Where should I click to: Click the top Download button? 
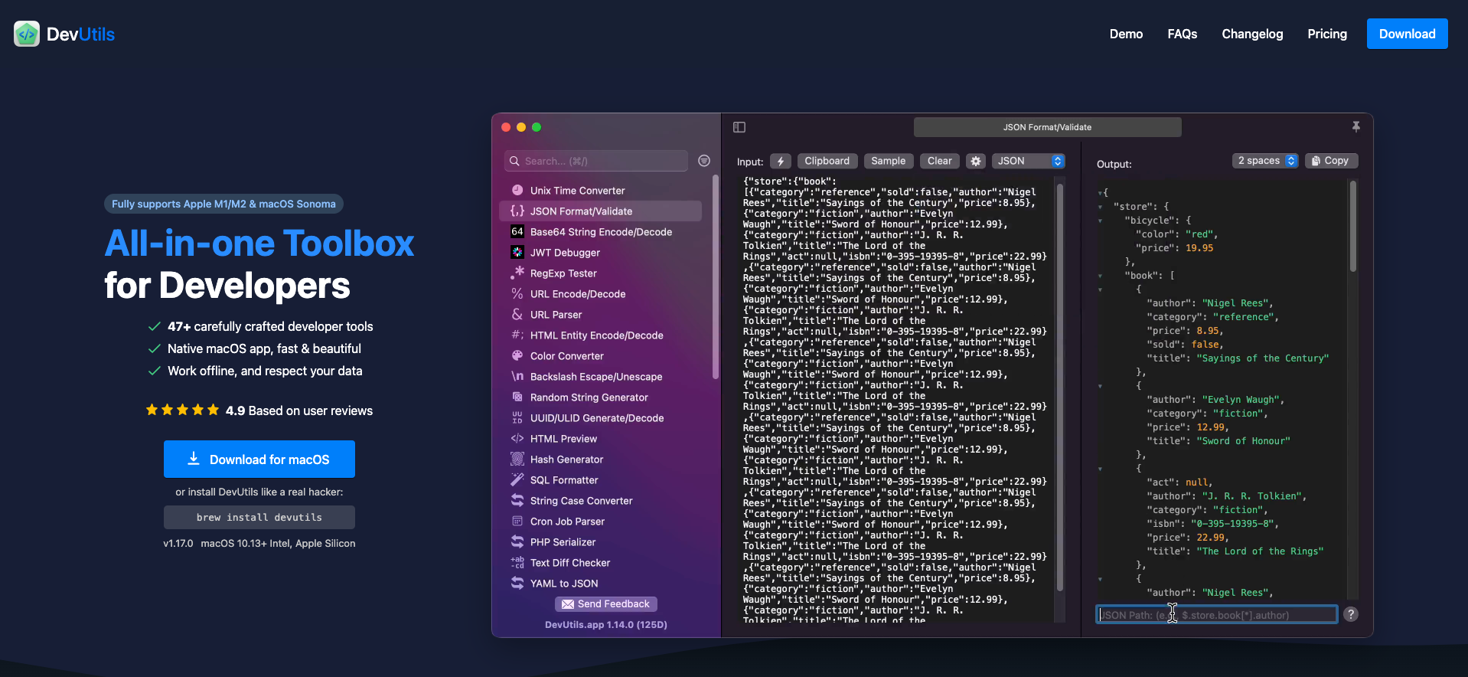(x=1408, y=34)
